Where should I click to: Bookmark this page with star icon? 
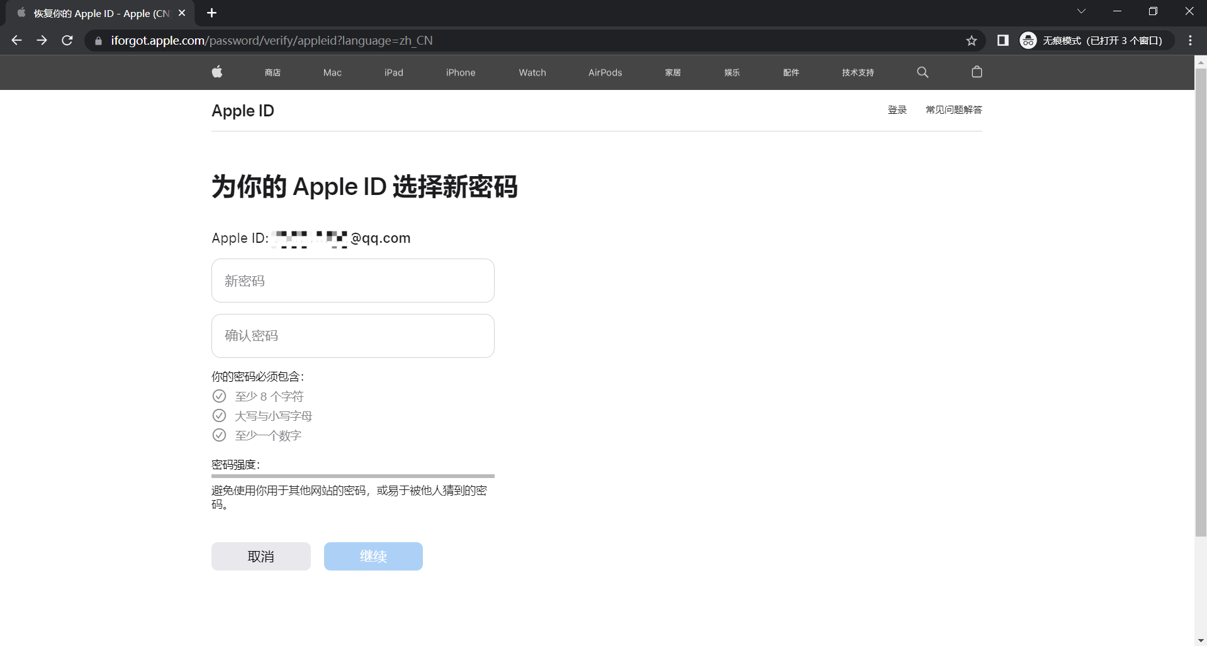tap(972, 40)
